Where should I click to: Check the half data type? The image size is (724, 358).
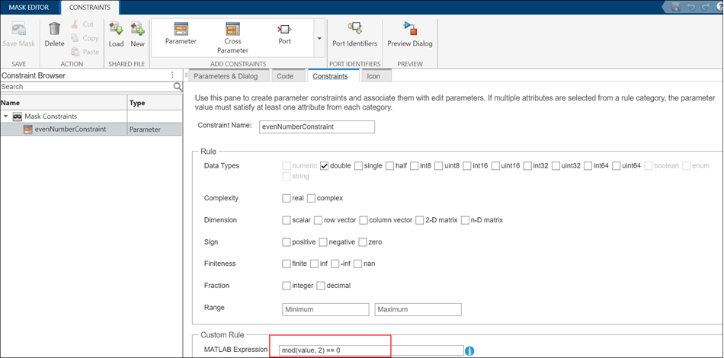[x=389, y=165]
